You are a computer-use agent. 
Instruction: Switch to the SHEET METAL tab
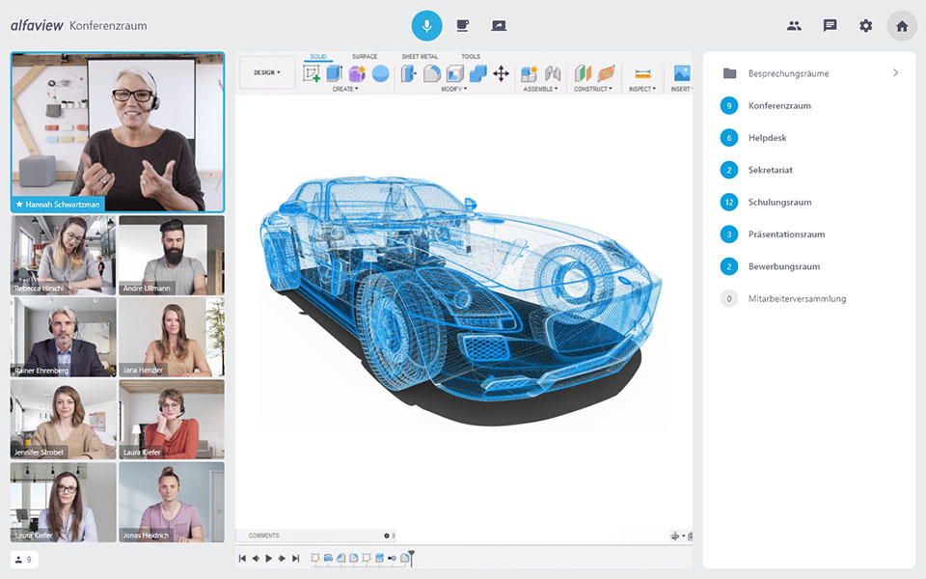(x=420, y=56)
